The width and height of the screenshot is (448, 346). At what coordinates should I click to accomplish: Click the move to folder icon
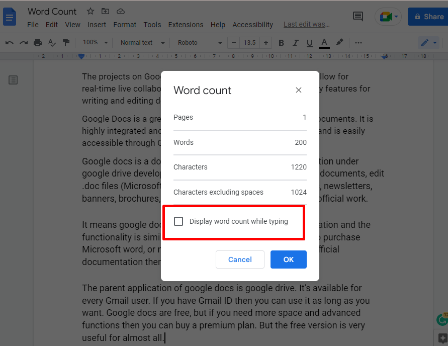pyautogui.click(x=105, y=11)
